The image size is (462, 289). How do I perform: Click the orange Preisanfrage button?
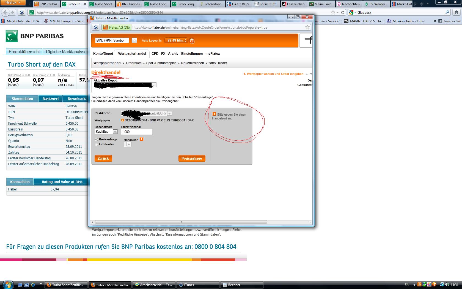coord(192,159)
